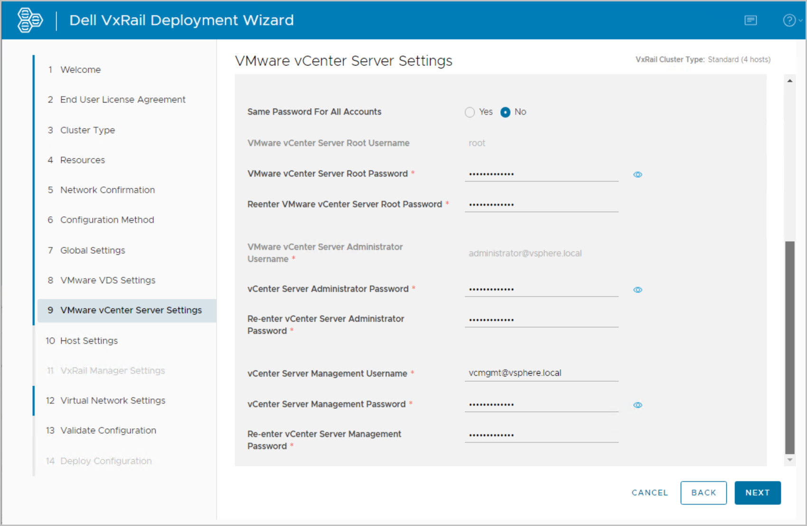Click the scroll down arrow of settings pane
The height and width of the screenshot is (526, 807).
(790, 460)
